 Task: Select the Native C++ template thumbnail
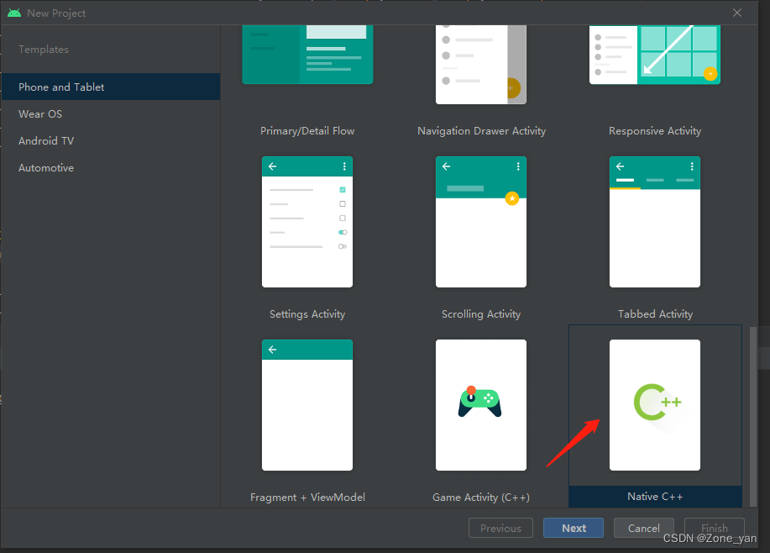click(x=655, y=404)
